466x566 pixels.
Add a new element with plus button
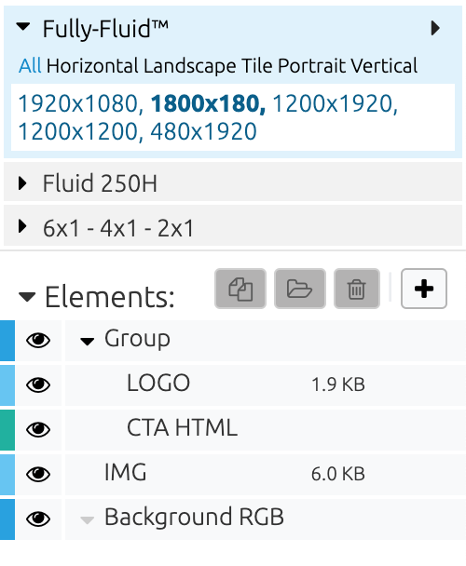point(424,289)
